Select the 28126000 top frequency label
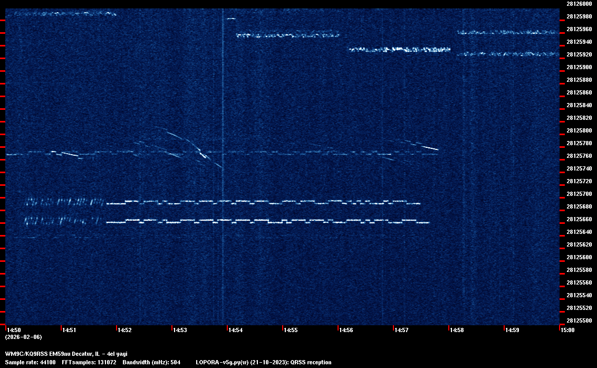Screen dimensions: 597x368 coord(579,4)
